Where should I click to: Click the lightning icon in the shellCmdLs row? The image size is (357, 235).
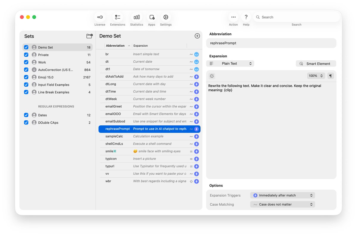point(196,144)
